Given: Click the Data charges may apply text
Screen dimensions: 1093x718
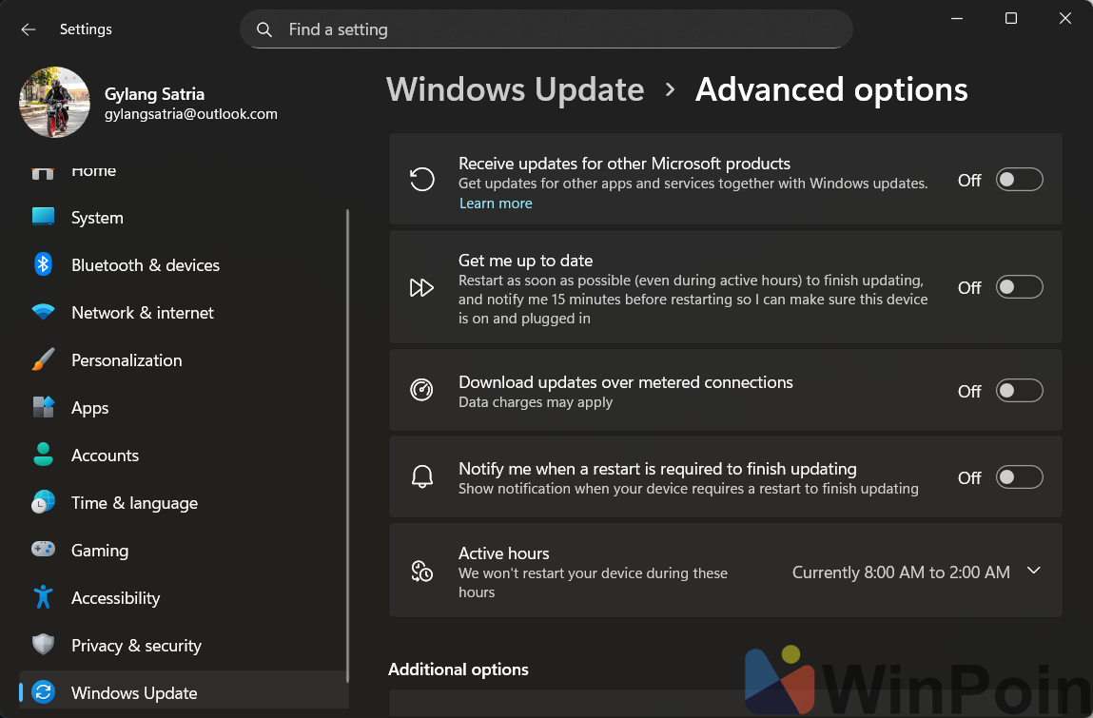Looking at the screenshot, I should click(536, 402).
